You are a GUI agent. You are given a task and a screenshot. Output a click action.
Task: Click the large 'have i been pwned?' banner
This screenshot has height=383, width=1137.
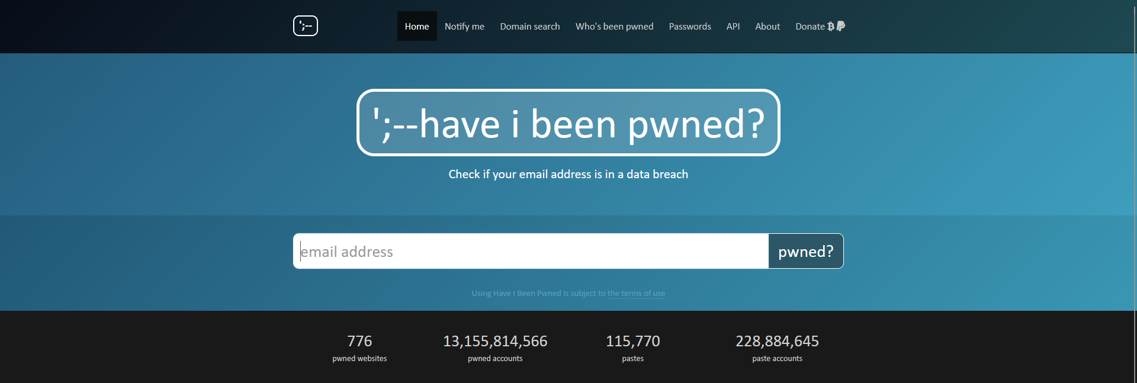pos(568,123)
